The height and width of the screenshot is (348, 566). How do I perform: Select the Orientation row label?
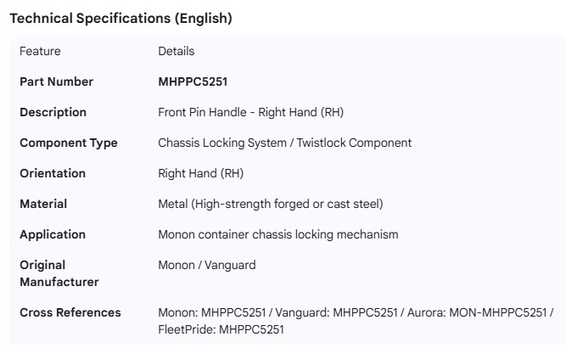pyautogui.click(x=53, y=173)
